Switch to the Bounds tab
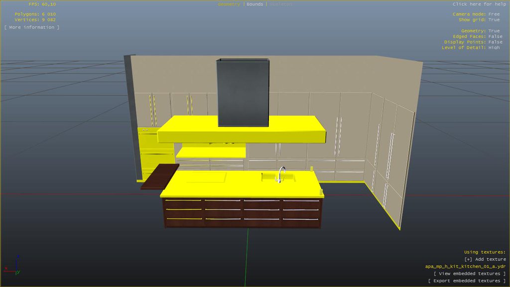The width and height of the screenshot is (510, 287). (x=255, y=4)
